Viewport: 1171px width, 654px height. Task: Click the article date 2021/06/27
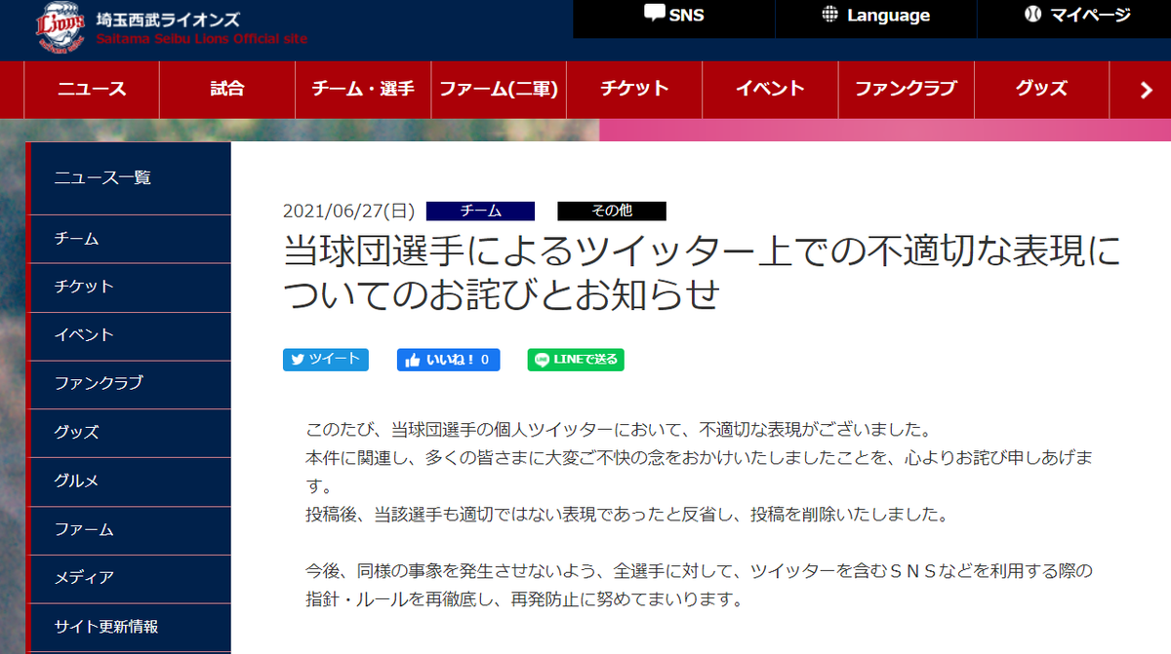pos(346,209)
